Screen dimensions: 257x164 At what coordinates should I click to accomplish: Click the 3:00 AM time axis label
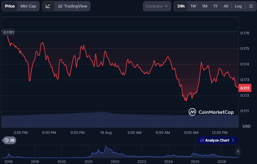[134, 133]
